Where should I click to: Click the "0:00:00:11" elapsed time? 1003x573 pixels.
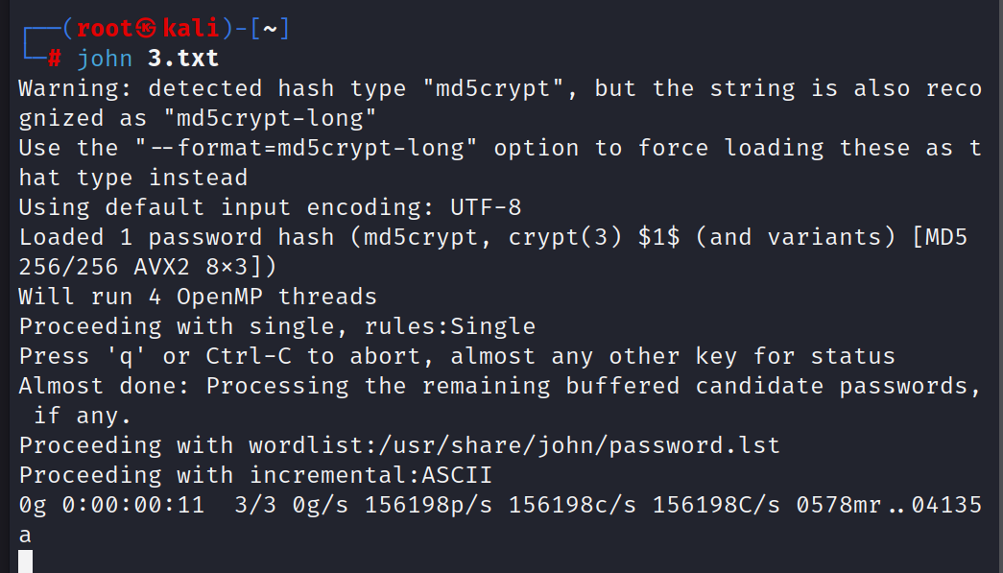(133, 505)
